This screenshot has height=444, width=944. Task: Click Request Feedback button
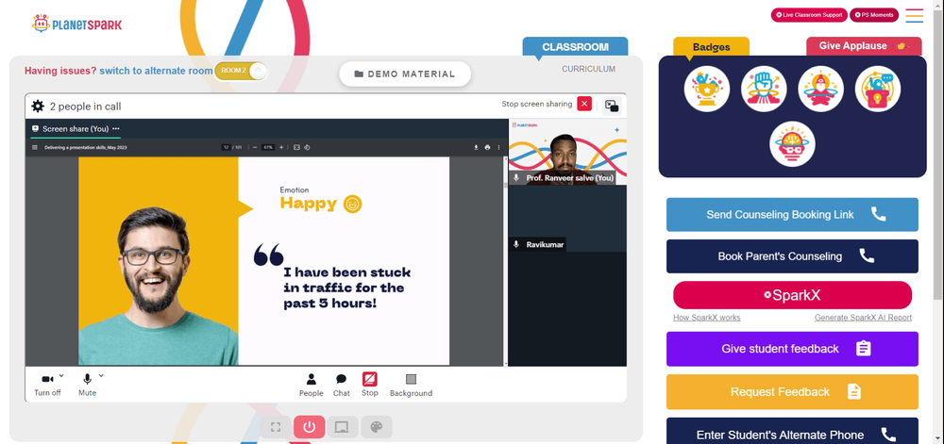[x=792, y=392]
